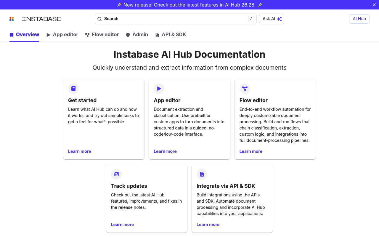This screenshot has width=379, height=237.
Task: Switch to the App editor tab
Action: click(62, 35)
